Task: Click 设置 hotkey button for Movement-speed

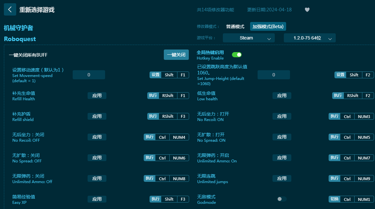Action: tap(155, 75)
